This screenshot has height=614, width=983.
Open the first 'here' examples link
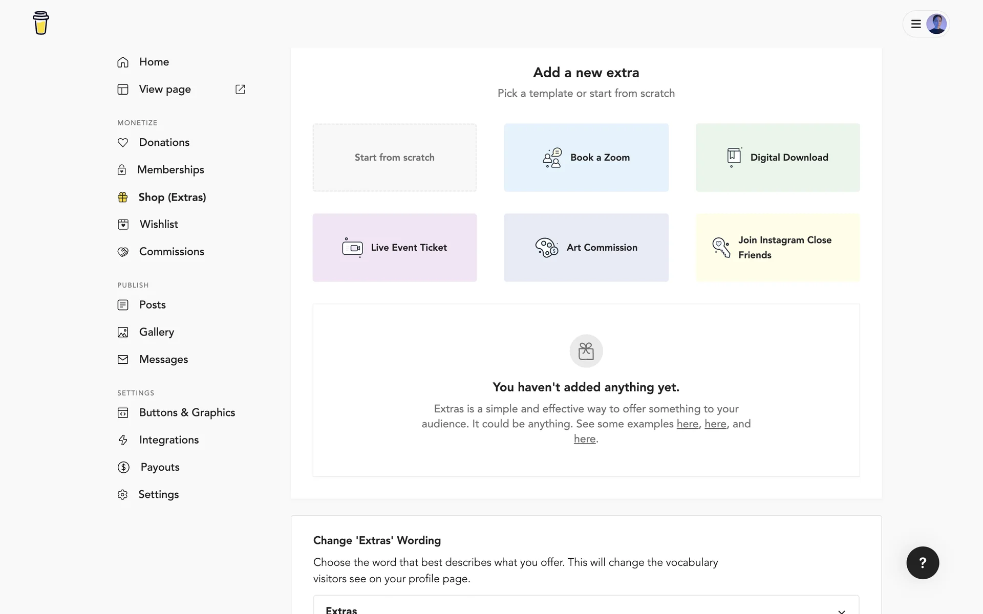pyautogui.click(x=687, y=424)
